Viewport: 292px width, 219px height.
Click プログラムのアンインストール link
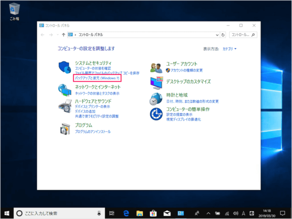click(x=93, y=131)
